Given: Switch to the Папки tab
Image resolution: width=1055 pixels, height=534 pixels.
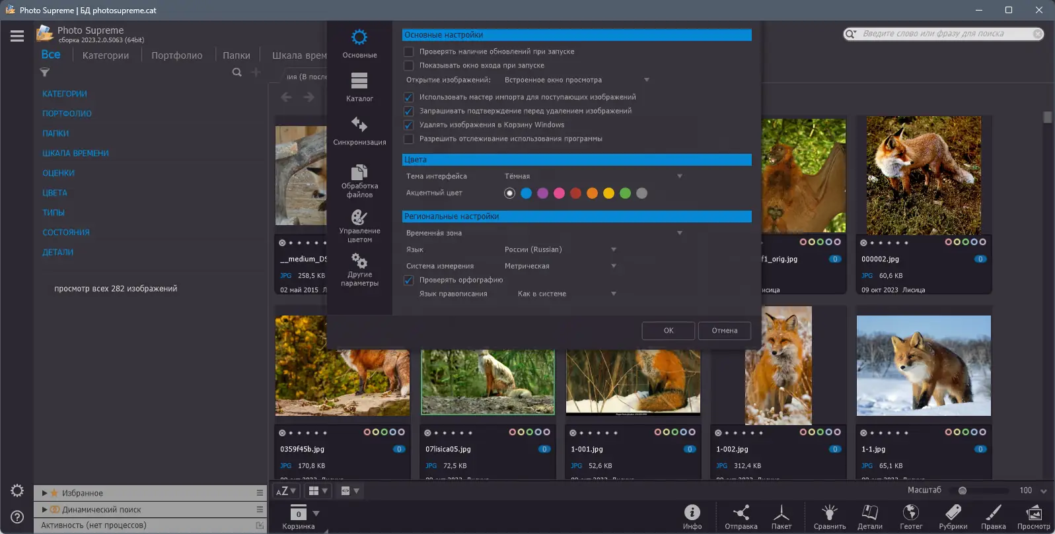Looking at the screenshot, I should [x=236, y=55].
